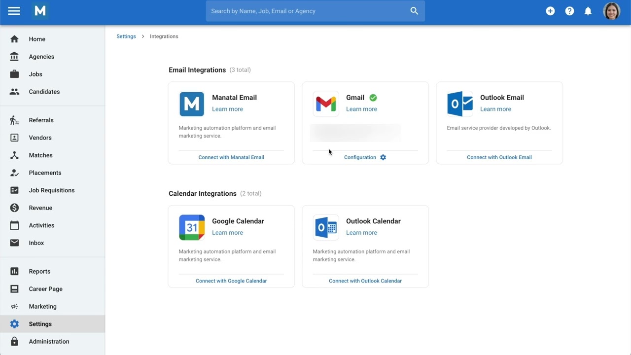This screenshot has height=355, width=631.
Task: Click the Administration lock icon
Action: click(14, 342)
